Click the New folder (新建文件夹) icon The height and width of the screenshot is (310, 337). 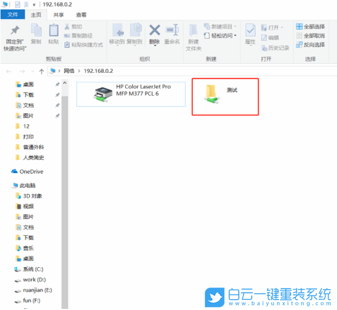coord(193,30)
